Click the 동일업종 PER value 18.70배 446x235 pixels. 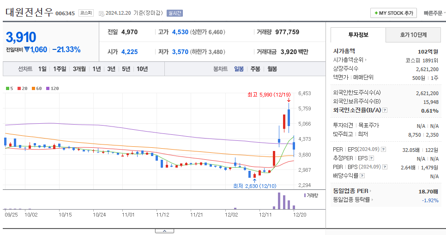pos(428,192)
